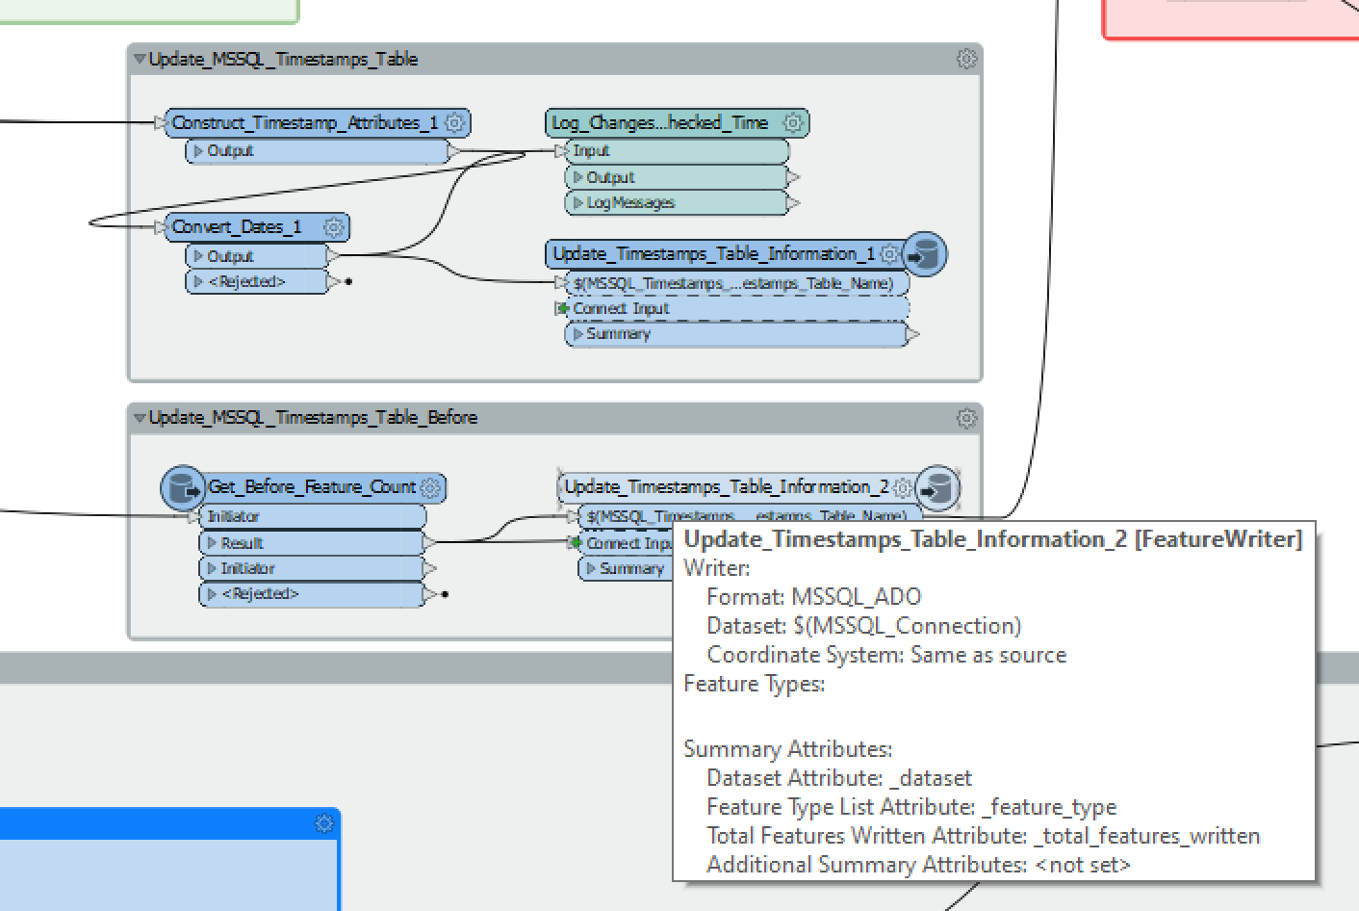Expand Summary port of Update_Timestamps_Table_Information_1
This screenshot has width=1359, height=911.
pos(577,334)
